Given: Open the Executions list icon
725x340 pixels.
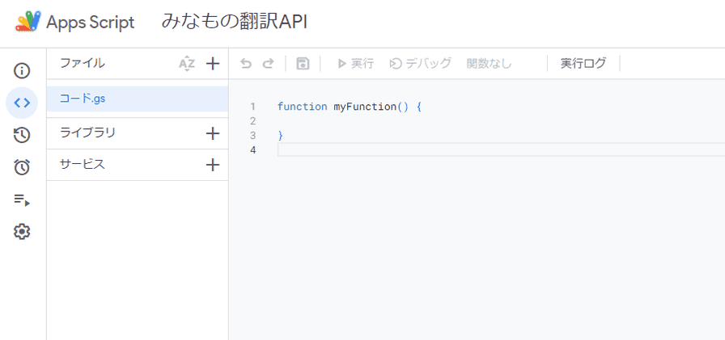Looking at the screenshot, I should click(23, 199).
